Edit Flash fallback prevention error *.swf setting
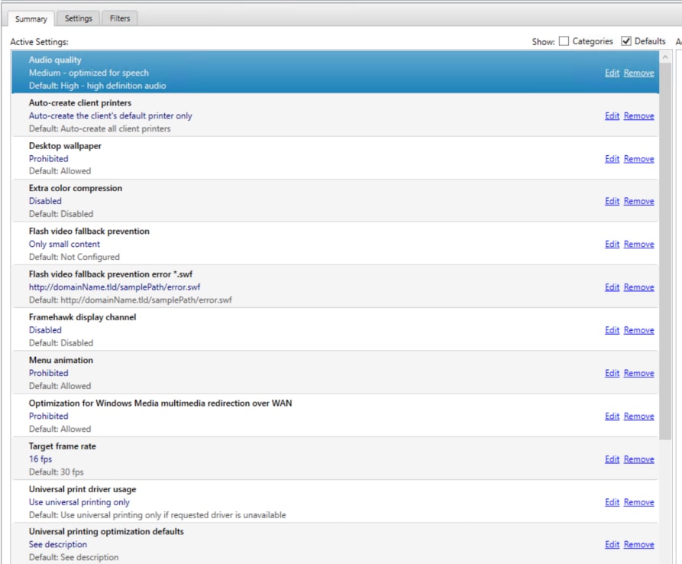The image size is (682, 564). pos(612,287)
